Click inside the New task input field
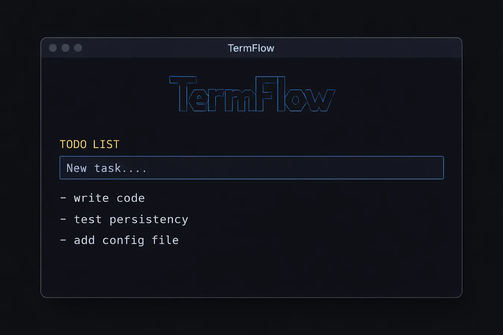 251,168
